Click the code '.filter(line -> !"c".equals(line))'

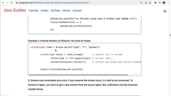tap(70, 58)
